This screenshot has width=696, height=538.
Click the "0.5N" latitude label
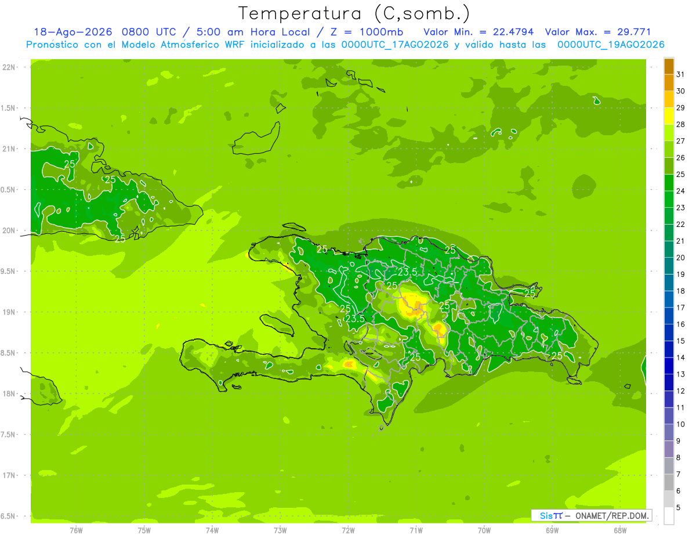tap(9, 190)
